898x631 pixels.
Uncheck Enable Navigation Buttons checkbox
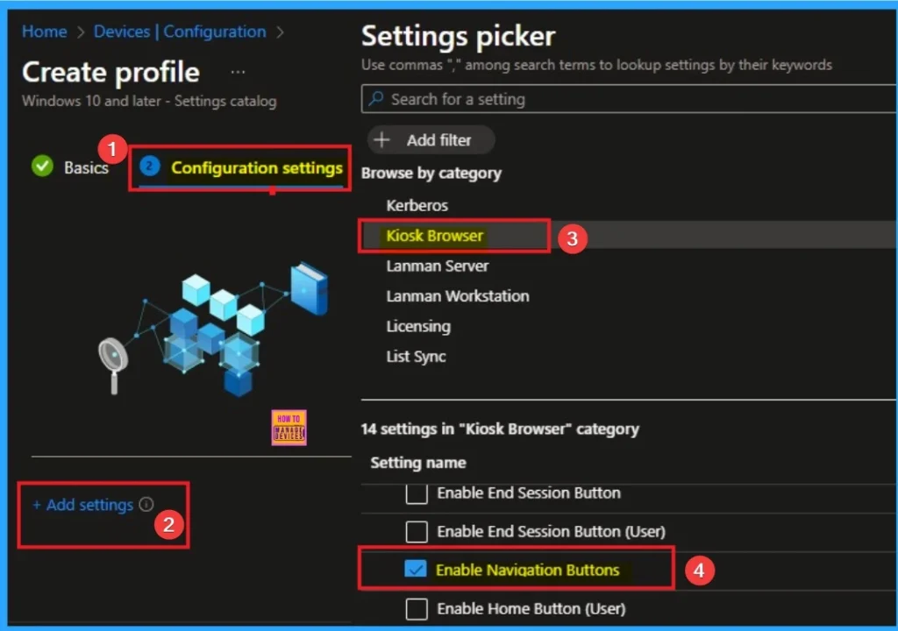416,570
